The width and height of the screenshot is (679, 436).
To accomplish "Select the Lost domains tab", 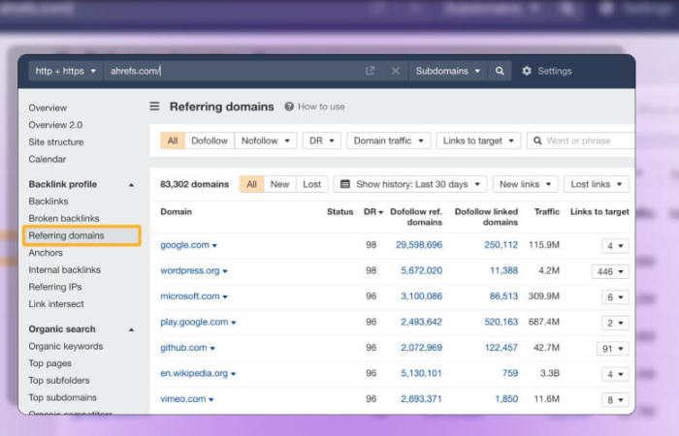I will pos(311,184).
